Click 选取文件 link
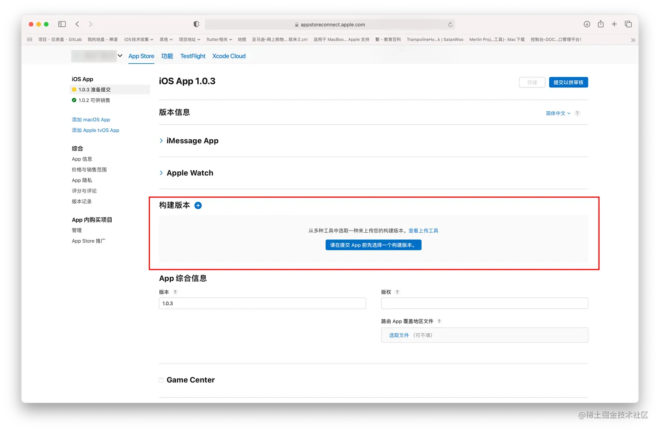The height and width of the screenshot is (431, 660). 399,335
